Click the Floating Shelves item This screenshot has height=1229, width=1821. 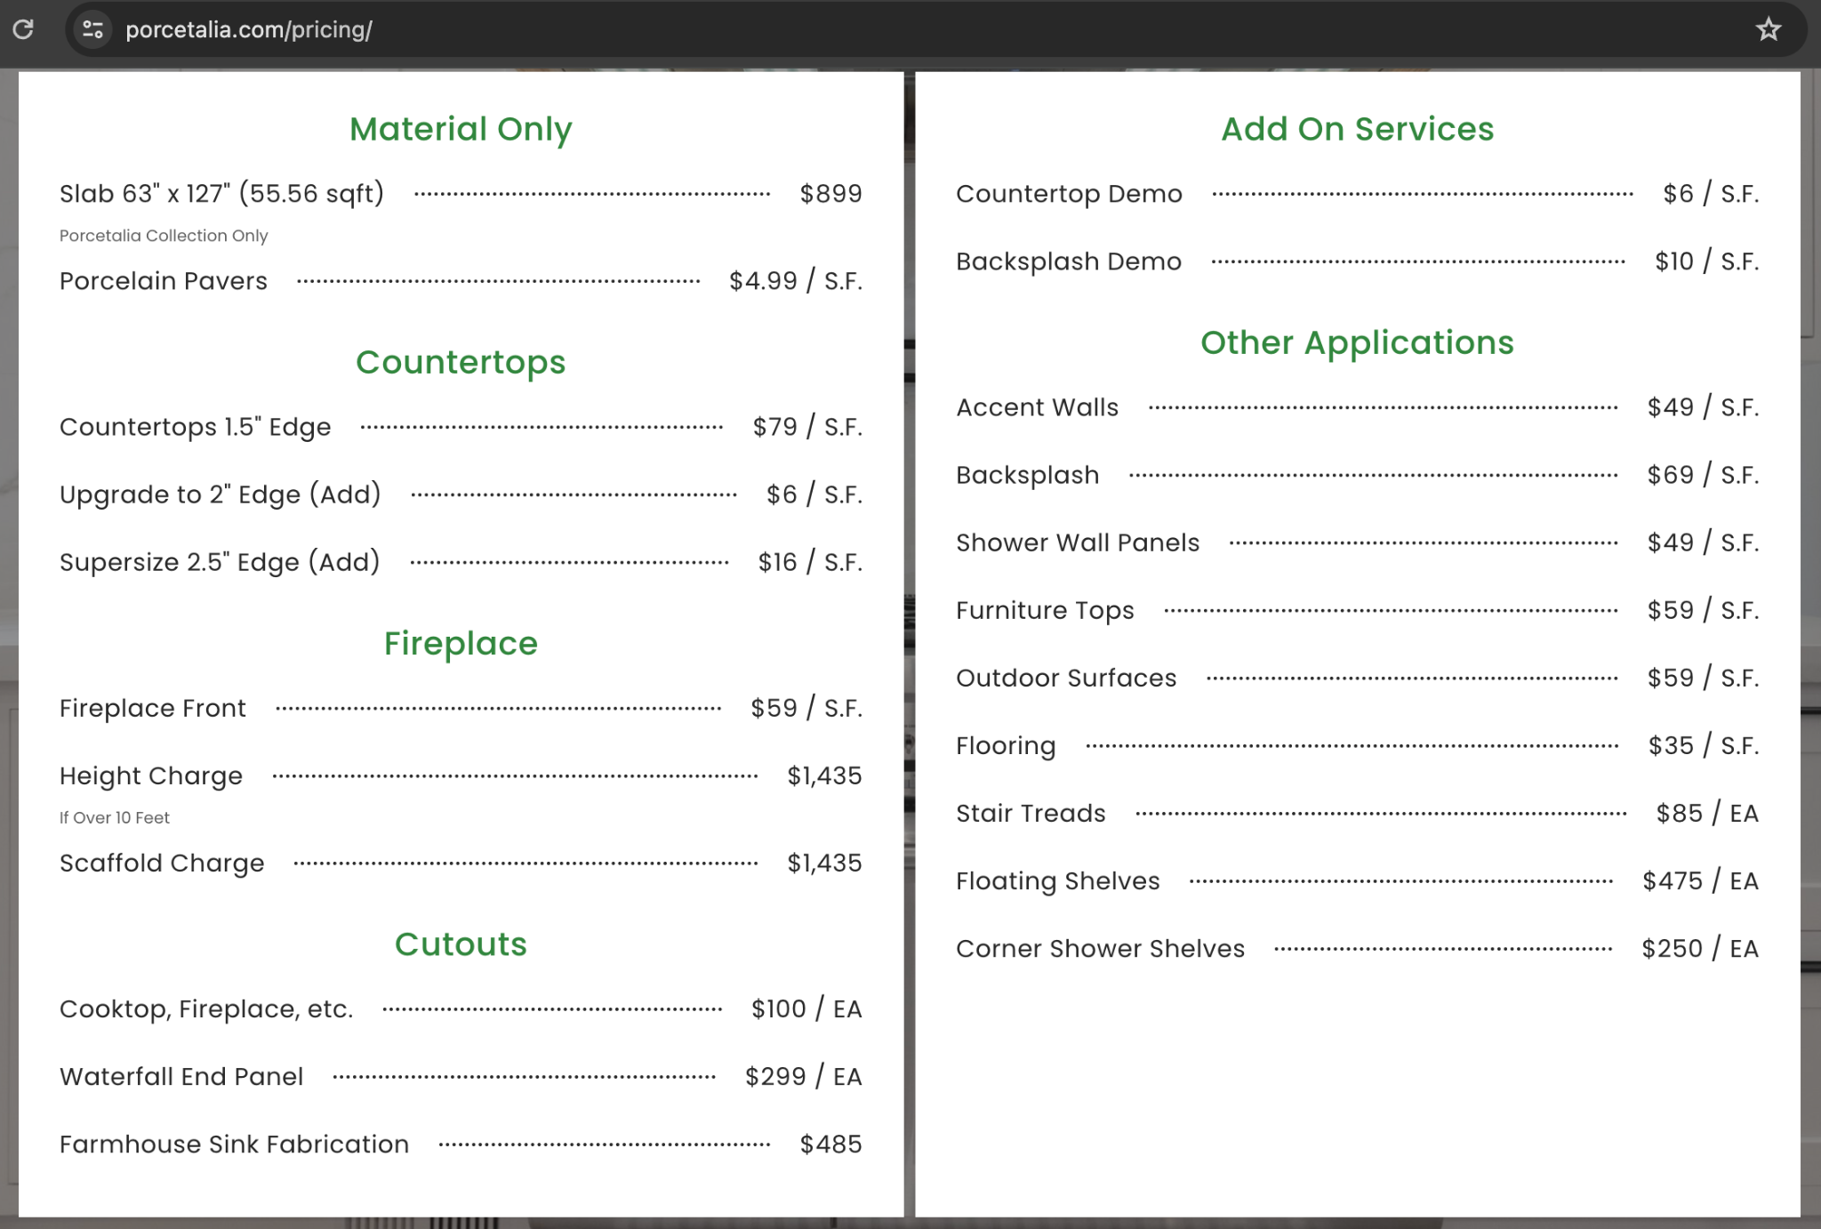(x=1057, y=880)
